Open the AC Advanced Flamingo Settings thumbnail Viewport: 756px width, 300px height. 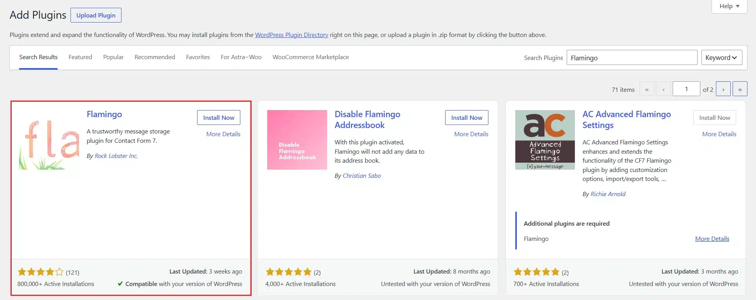[x=545, y=140]
